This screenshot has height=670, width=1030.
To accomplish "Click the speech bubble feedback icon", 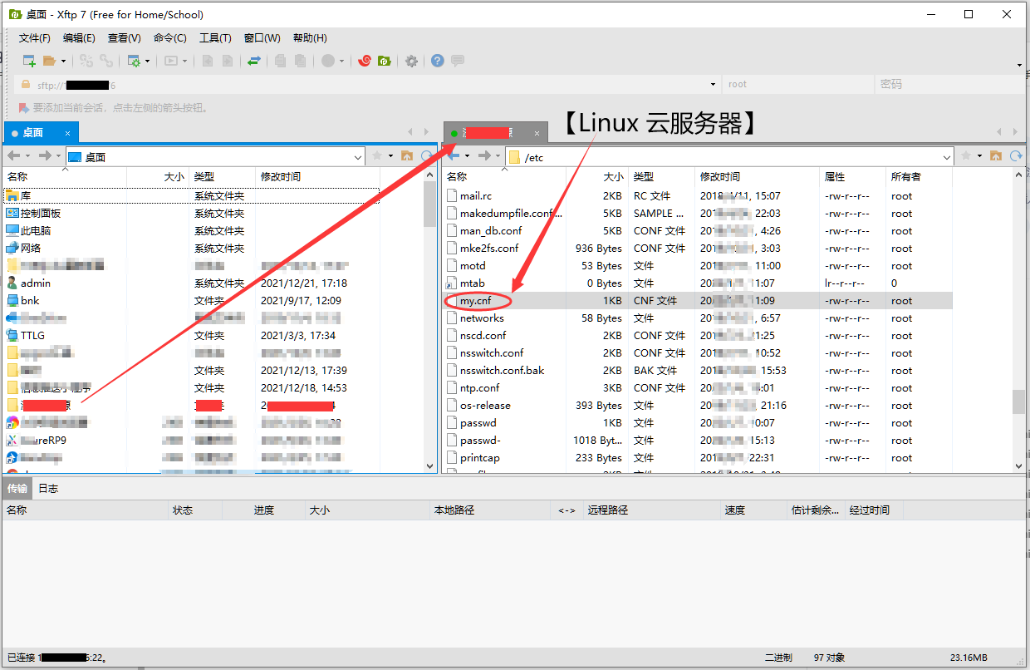I will (x=458, y=61).
